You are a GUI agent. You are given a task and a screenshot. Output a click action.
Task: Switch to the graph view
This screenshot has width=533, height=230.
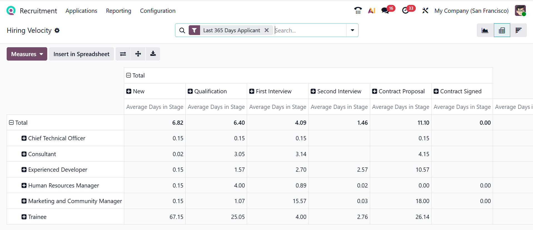tap(485, 30)
